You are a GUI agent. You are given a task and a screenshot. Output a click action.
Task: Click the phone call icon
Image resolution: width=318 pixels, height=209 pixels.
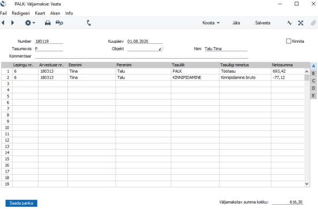click(89, 23)
